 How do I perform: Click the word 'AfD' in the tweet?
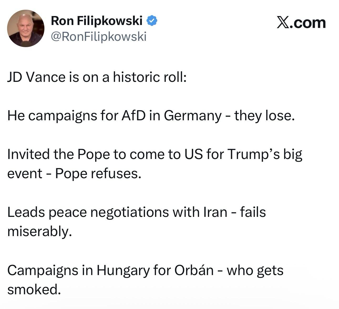(133, 116)
